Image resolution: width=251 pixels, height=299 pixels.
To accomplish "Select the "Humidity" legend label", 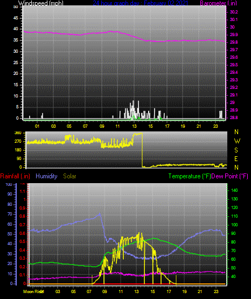I will coord(46,176).
